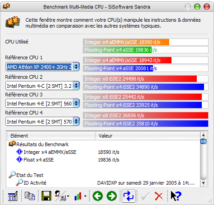This screenshot has height=205, width=214.
Task: Click the context help cursor icon
Action: [x=176, y=196]
